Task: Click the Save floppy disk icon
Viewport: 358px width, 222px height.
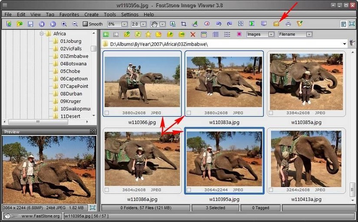Action: pos(30,24)
